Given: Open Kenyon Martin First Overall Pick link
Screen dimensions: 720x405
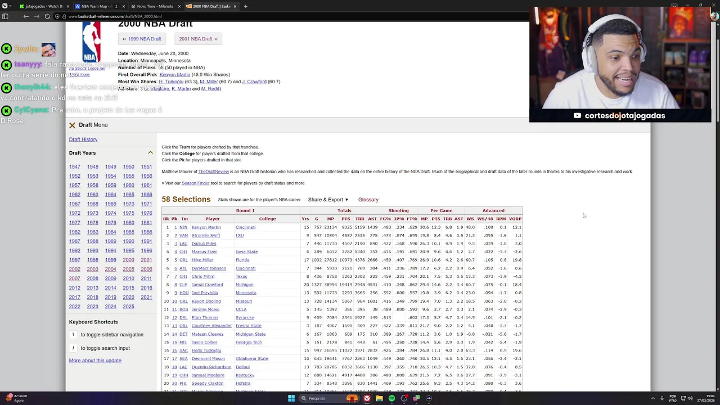Looking at the screenshot, I should [175, 74].
